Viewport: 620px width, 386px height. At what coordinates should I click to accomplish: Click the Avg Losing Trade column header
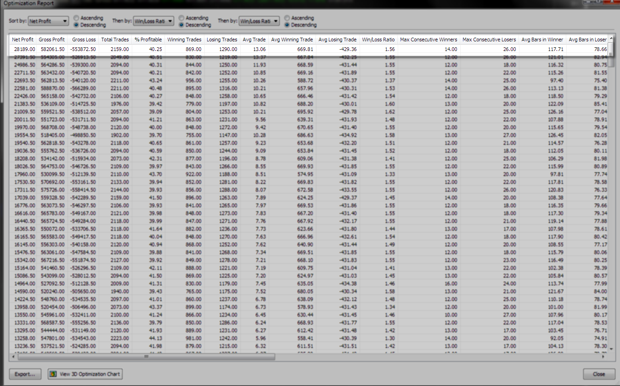click(x=338, y=40)
